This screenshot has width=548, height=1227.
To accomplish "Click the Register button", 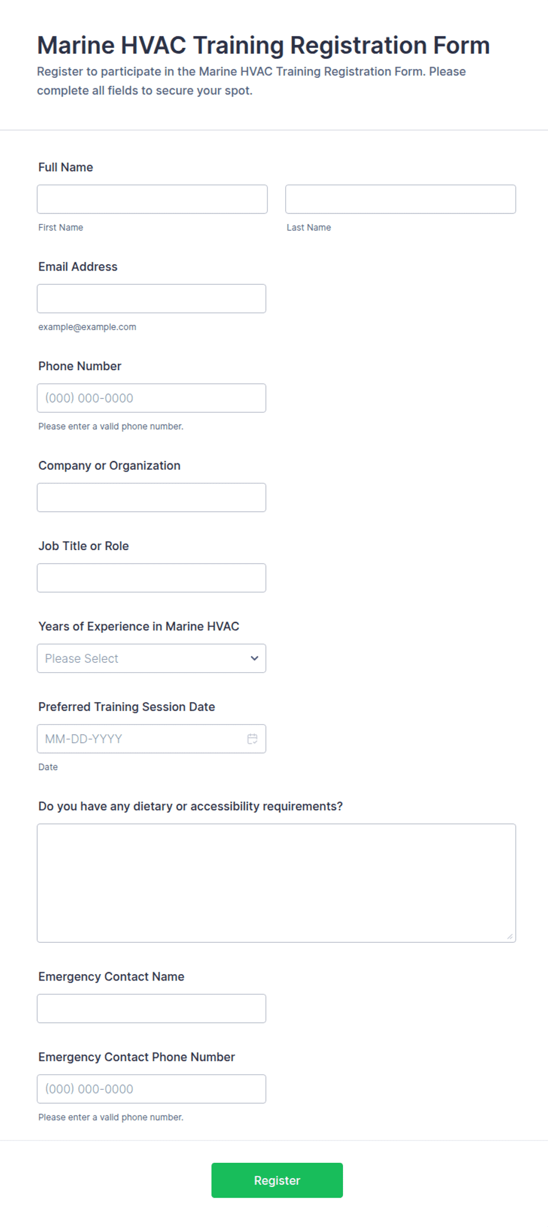I will [277, 1180].
